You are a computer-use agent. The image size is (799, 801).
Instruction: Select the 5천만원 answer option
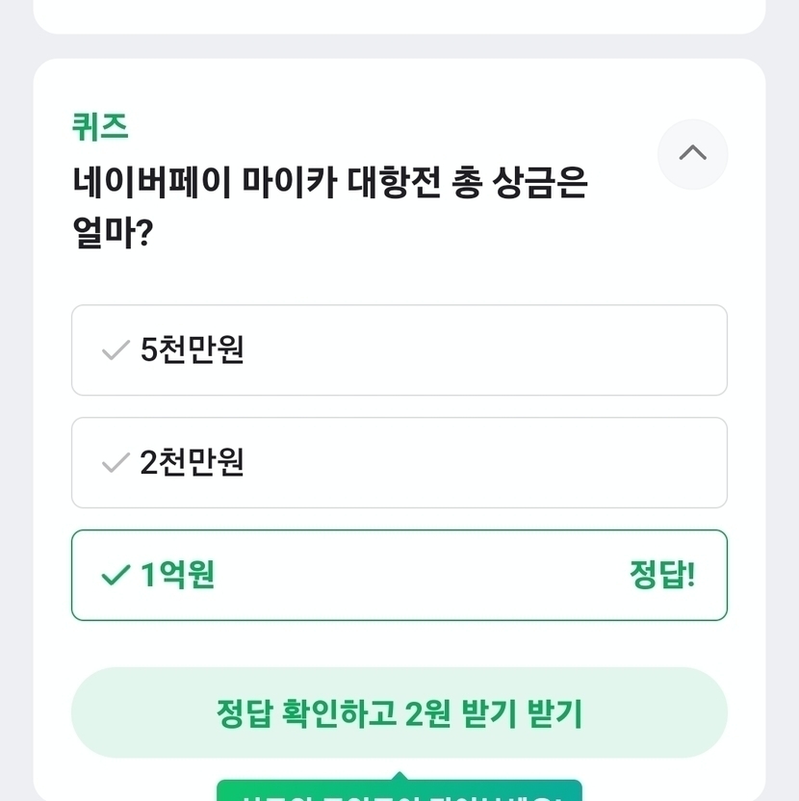[x=399, y=350]
